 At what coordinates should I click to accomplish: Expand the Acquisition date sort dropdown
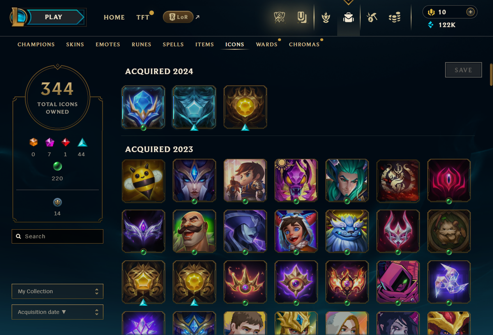(58, 312)
